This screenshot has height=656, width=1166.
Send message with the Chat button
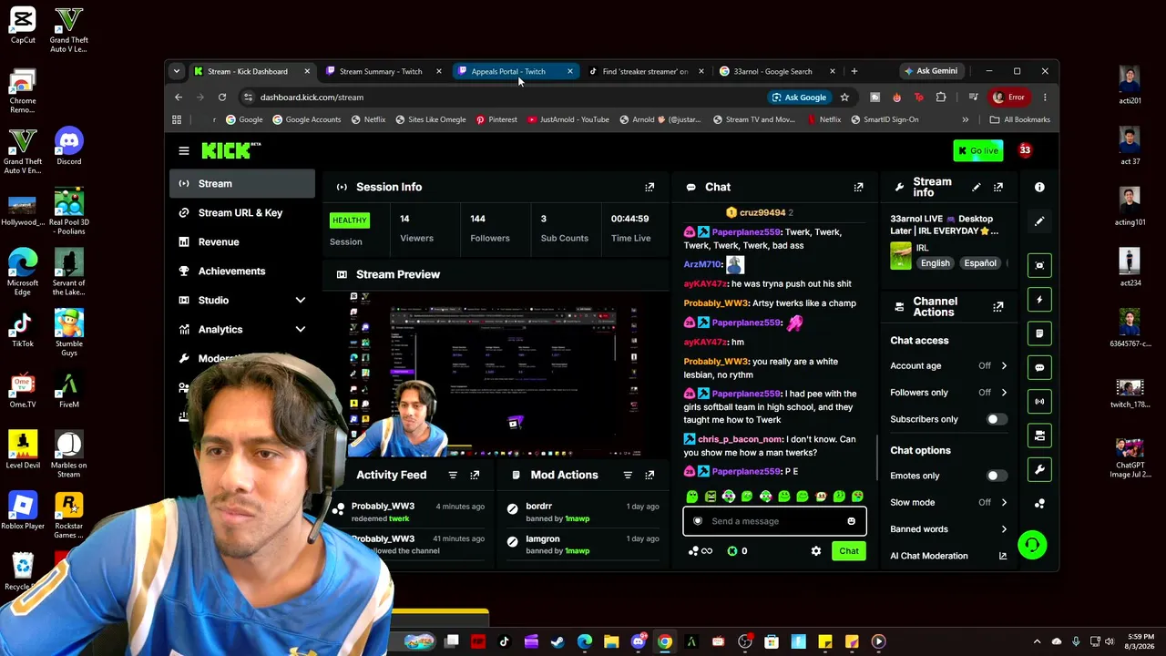tap(849, 551)
